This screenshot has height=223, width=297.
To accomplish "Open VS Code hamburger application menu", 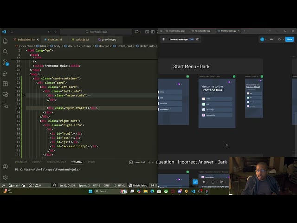I will coord(12,32).
